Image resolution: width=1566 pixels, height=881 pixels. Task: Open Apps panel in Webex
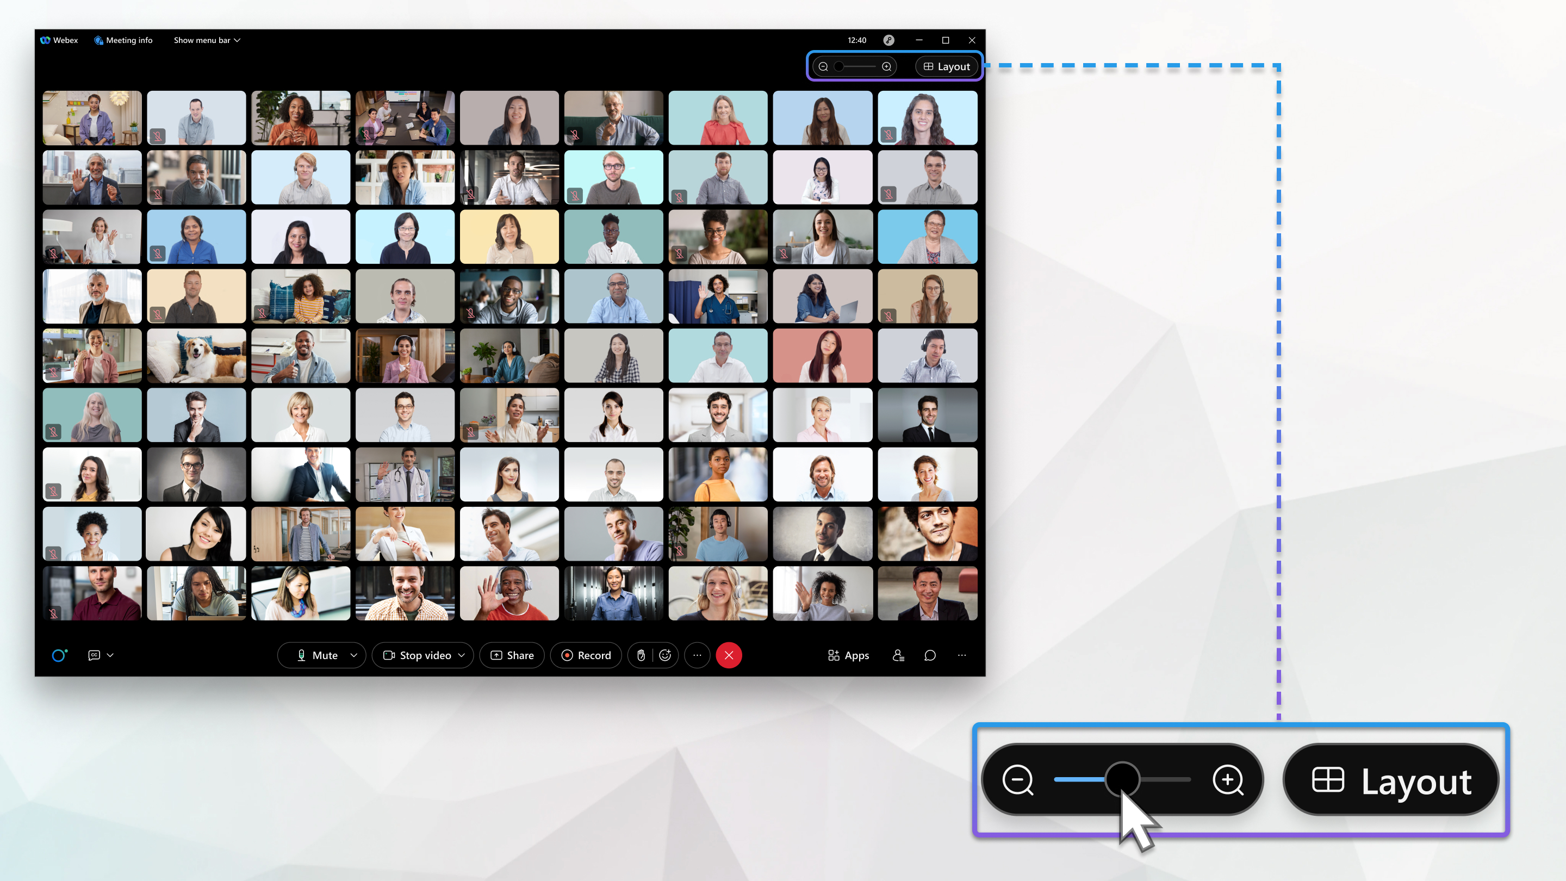click(849, 654)
